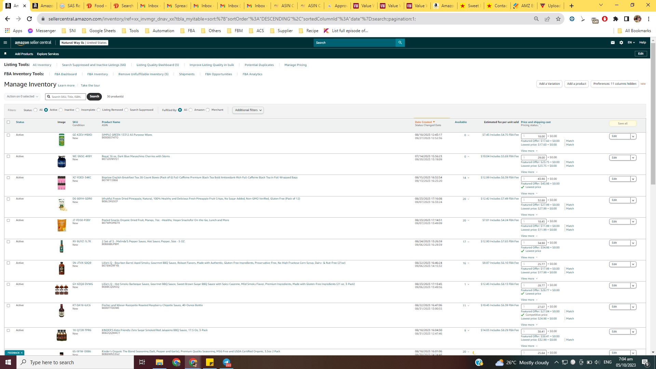Open Seller Central settings gear

click(x=621, y=43)
